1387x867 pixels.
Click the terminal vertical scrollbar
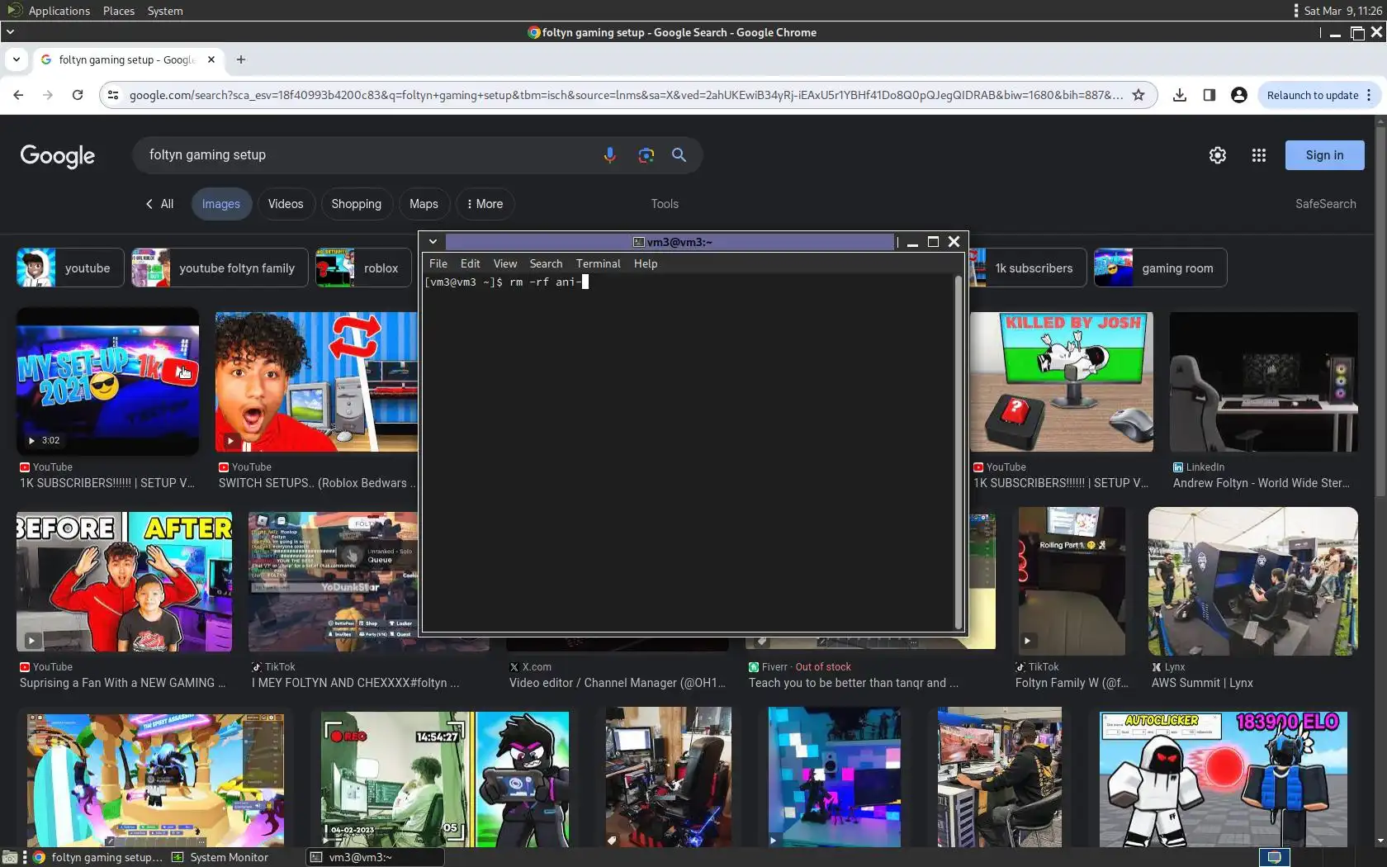click(958, 451)
